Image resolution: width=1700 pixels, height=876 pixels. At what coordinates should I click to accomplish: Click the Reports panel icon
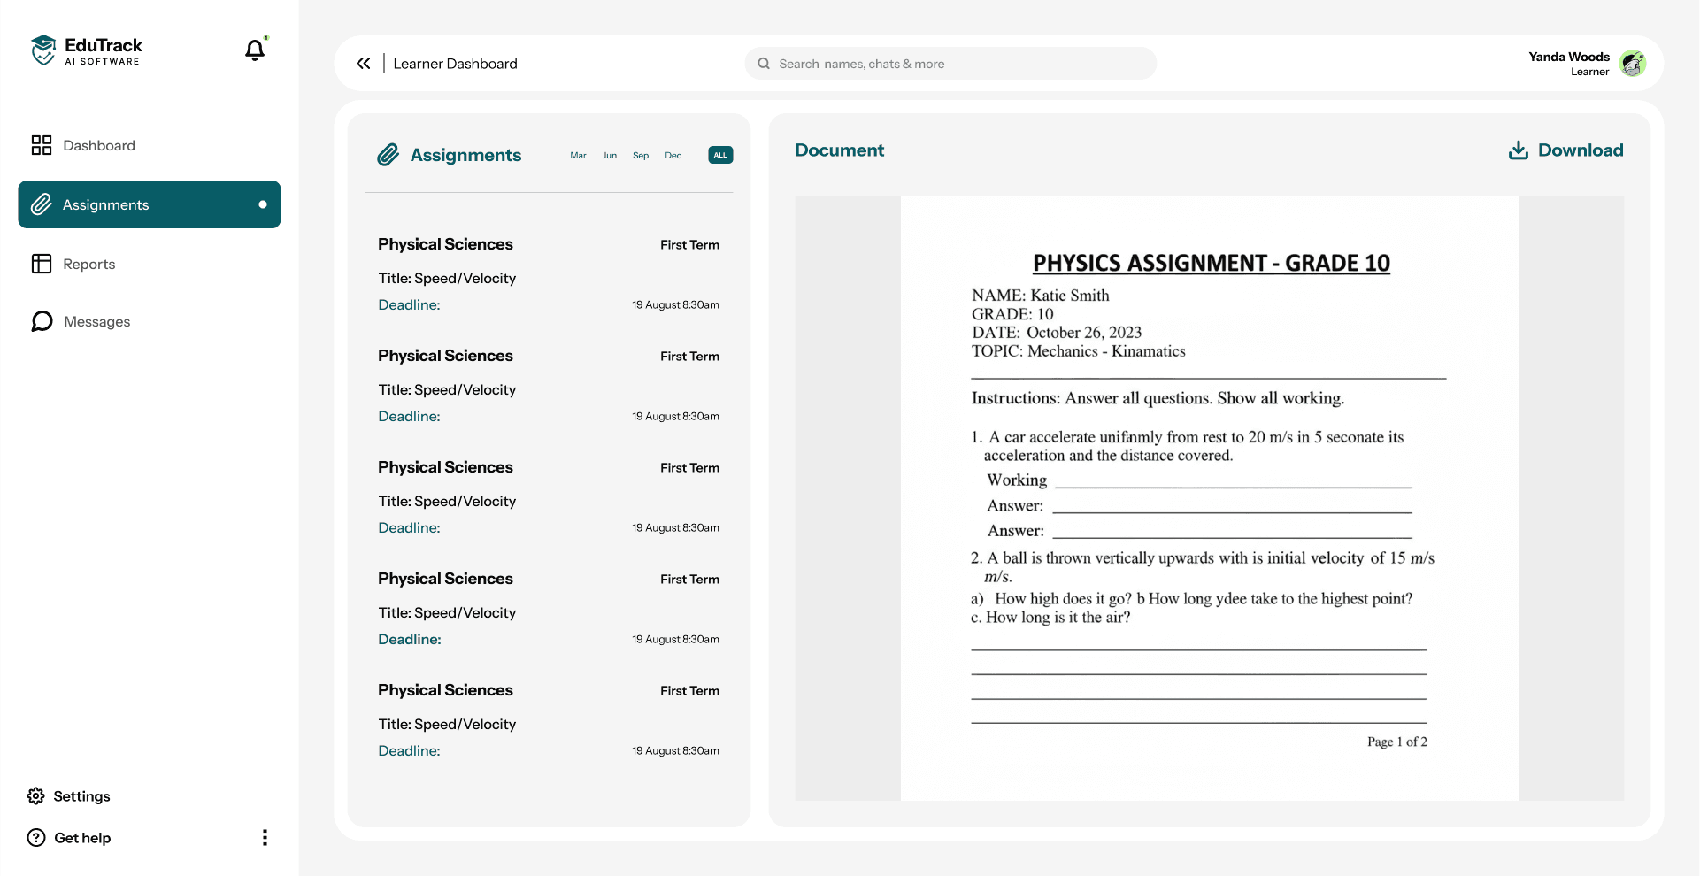41,264
